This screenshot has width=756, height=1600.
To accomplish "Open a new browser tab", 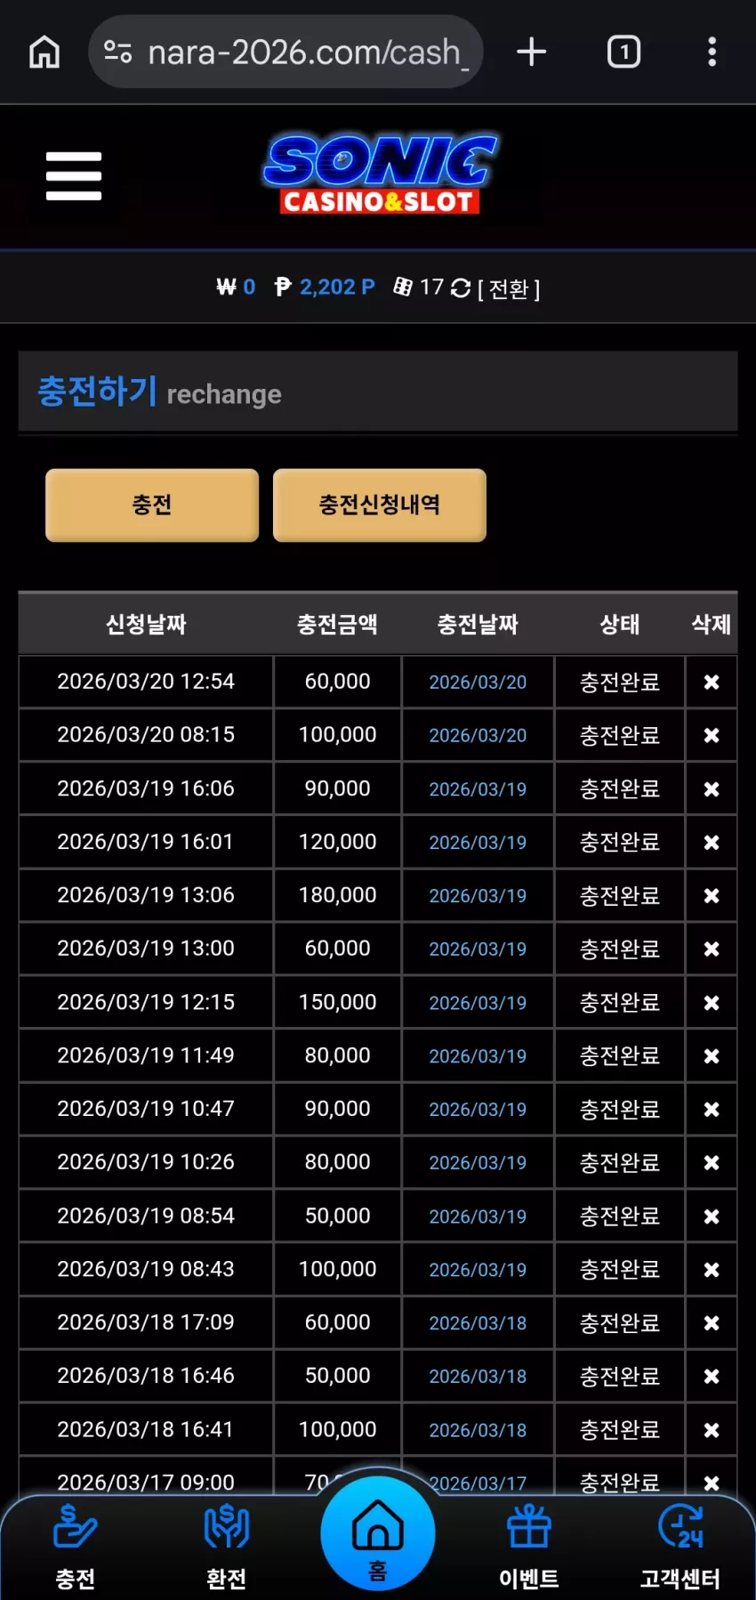I will point(531,52).
